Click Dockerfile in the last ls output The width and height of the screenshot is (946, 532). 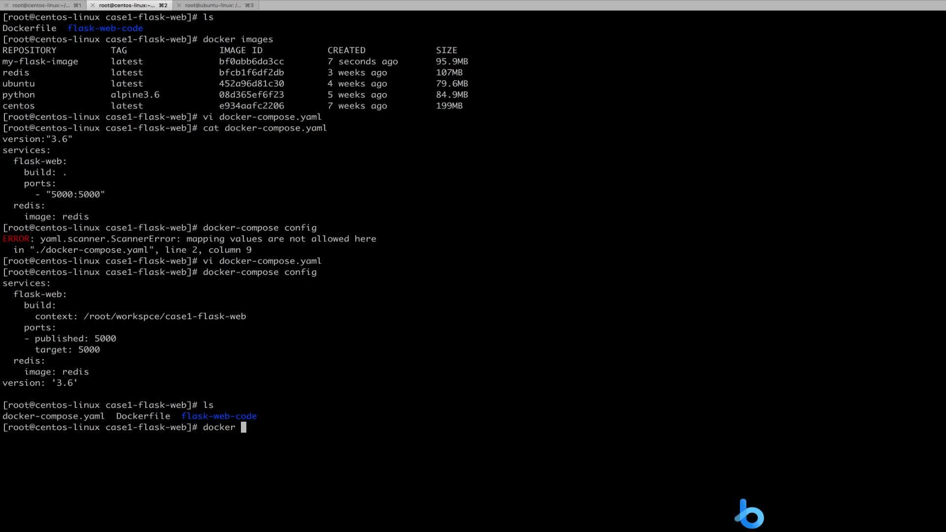point(143,416)
